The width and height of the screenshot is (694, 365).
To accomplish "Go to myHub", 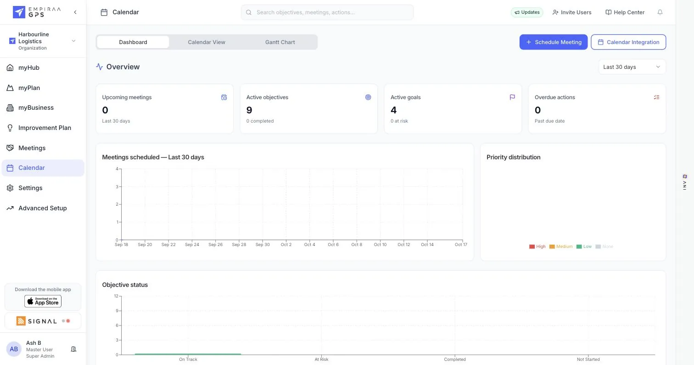I will click(x=43, y=67).
